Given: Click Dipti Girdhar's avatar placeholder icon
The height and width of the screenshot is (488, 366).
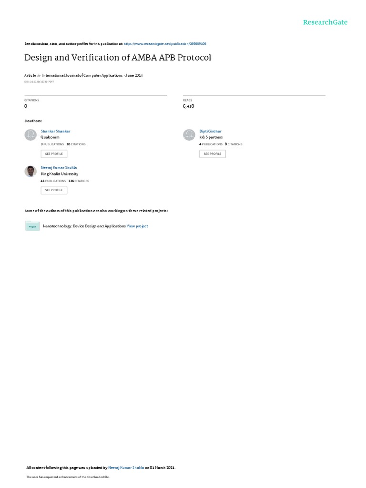Looking at the screenshot, I should 189,135.
